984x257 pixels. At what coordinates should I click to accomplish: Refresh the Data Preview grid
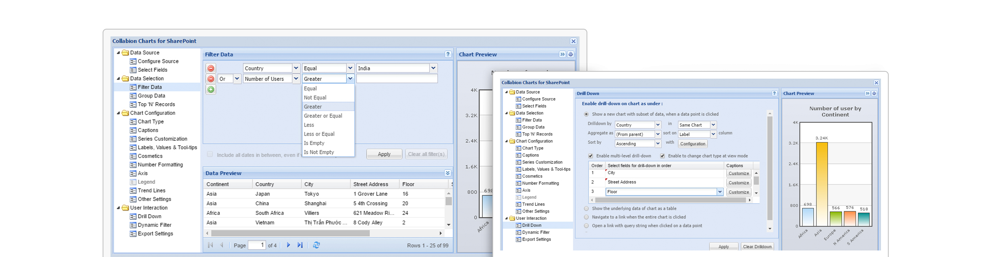point(316,245)
